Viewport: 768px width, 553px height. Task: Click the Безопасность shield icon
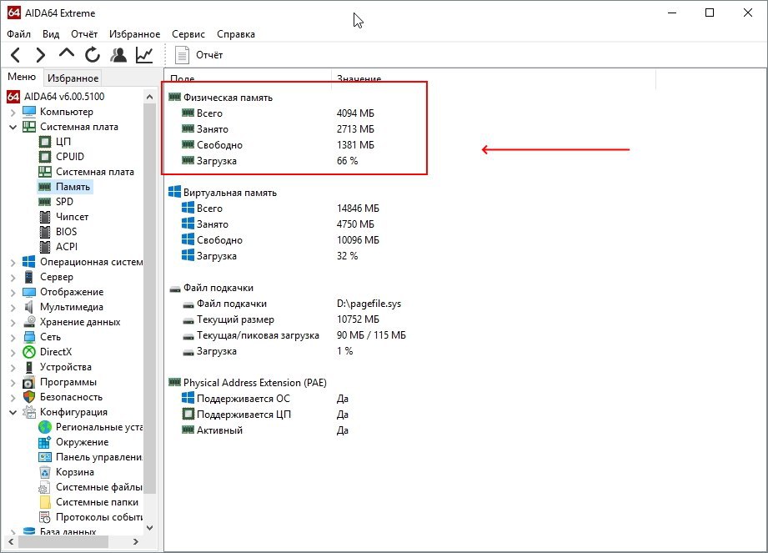(29, 397)
